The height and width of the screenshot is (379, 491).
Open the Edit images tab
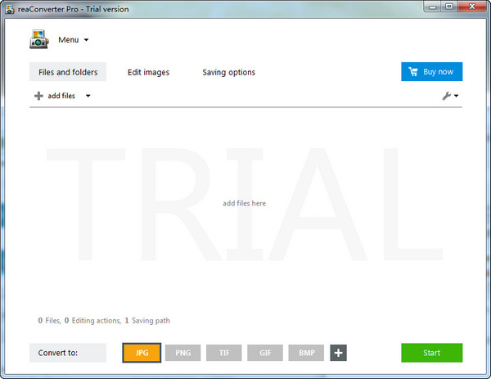point(148,72)
